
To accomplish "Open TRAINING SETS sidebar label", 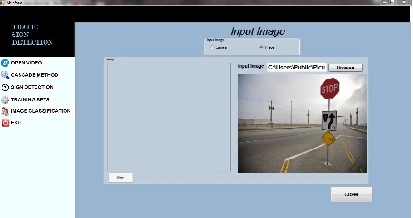I will pos(30,100).
